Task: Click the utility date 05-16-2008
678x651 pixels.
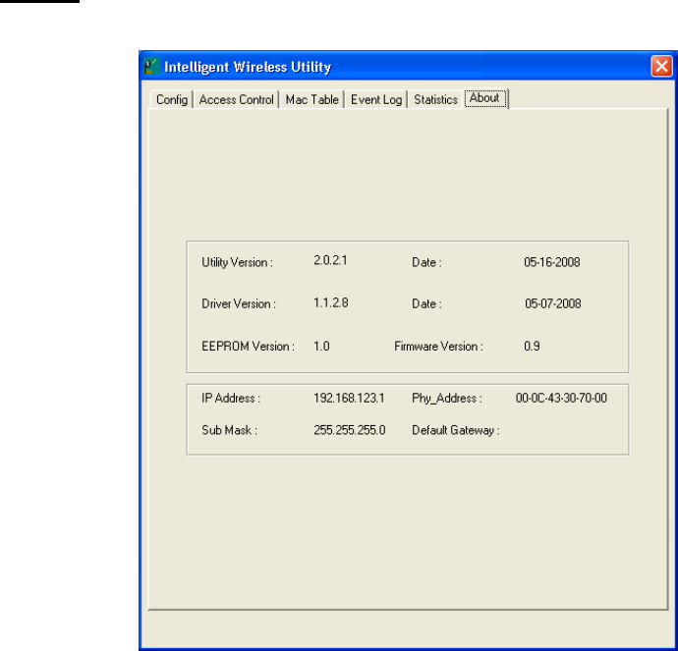Action: click(x=552, y=262)
